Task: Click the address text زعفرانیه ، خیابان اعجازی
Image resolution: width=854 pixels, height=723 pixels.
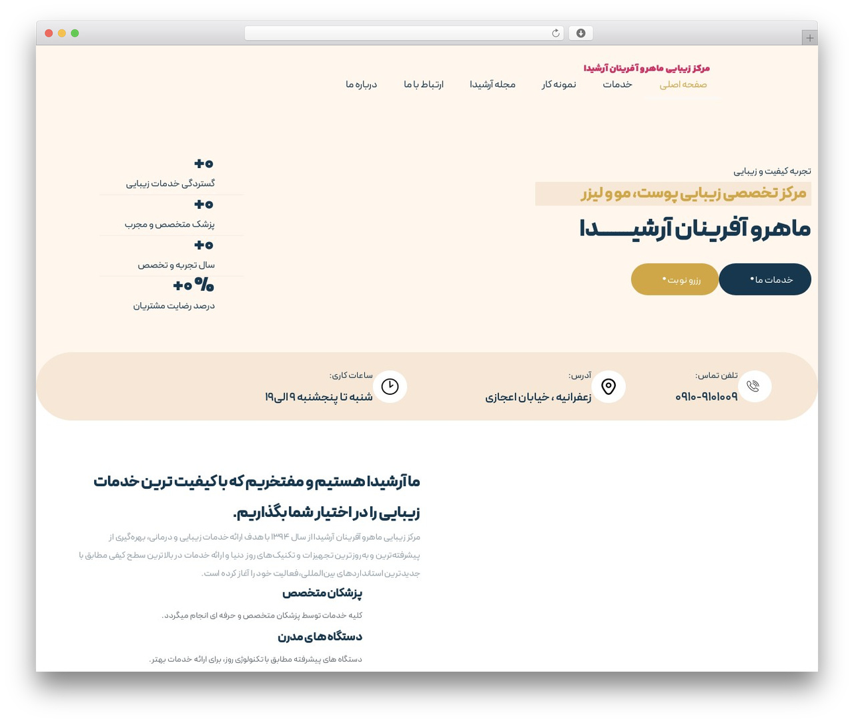Action: (x=538, y=397)
